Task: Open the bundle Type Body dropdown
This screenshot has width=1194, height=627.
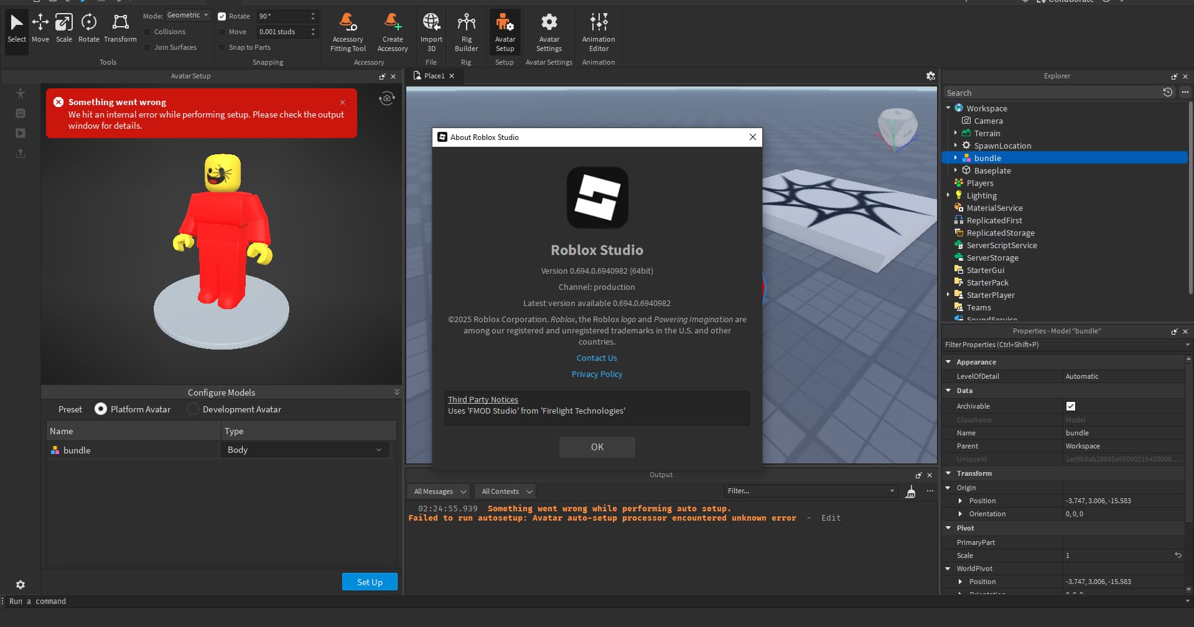Action: point(305,450)
